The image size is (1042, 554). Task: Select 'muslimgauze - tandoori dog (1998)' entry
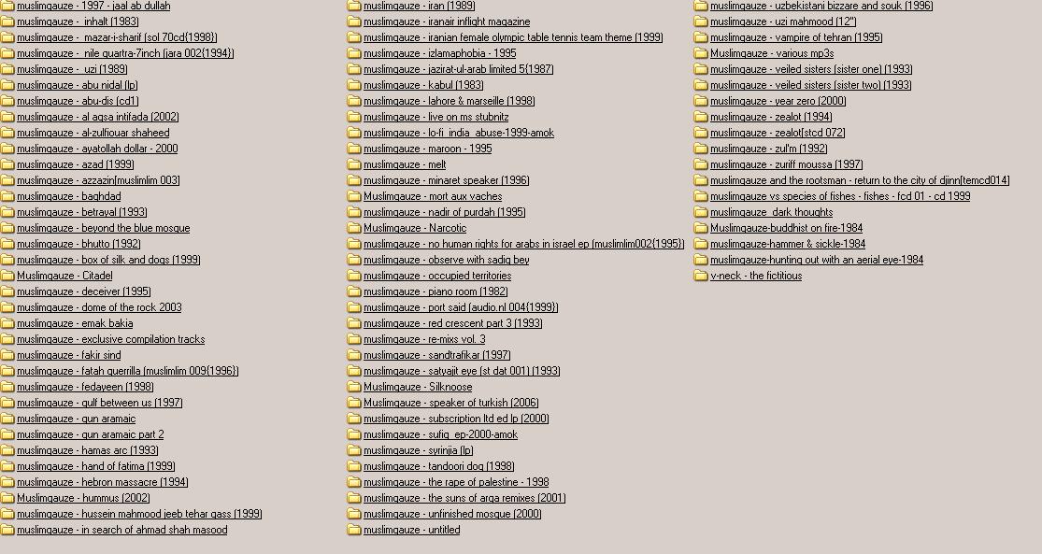coord(438,466)
